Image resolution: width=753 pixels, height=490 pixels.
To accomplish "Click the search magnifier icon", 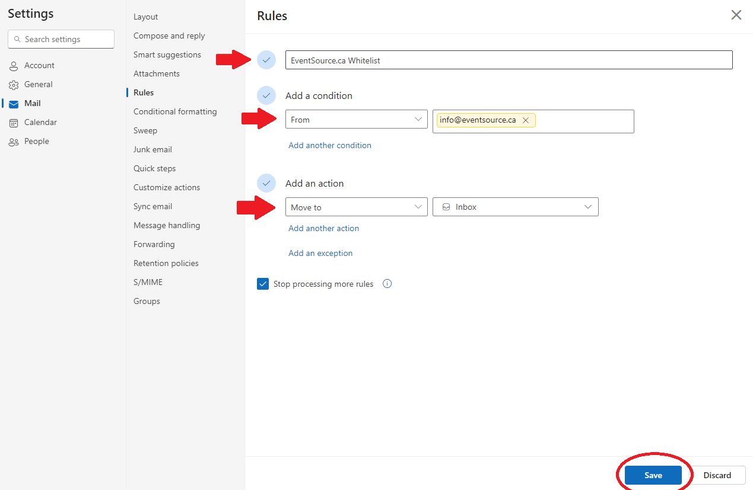I will pos(17,39).
